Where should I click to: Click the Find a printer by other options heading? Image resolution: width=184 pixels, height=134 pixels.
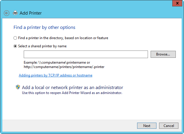pyautogui.click(x=44, y=27)
